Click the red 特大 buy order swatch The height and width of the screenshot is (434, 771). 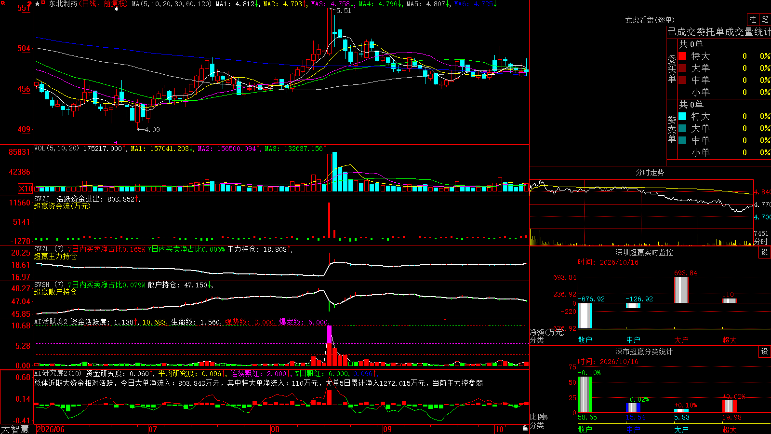(682, 56)
